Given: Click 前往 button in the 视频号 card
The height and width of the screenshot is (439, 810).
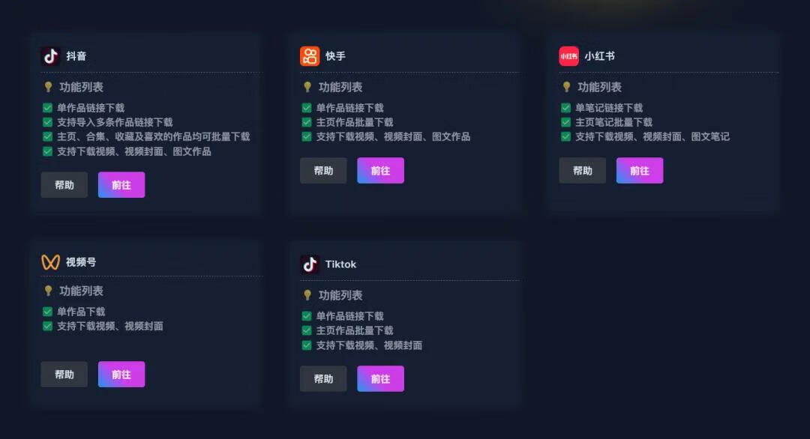Looking at the screenshot, I should [121, 374].
